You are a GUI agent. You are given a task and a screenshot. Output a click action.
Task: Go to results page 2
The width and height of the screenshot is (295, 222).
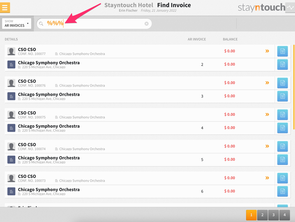click(x=262, y=215)
